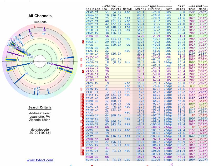The height and width of the screenshot is (166, 224).
Task: Select the WWLM-CA callsign
Action: [92, 98]
